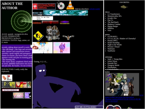
Task: Click the "Testing, 1-2, 1-2._" text
Action: point(41,62)
